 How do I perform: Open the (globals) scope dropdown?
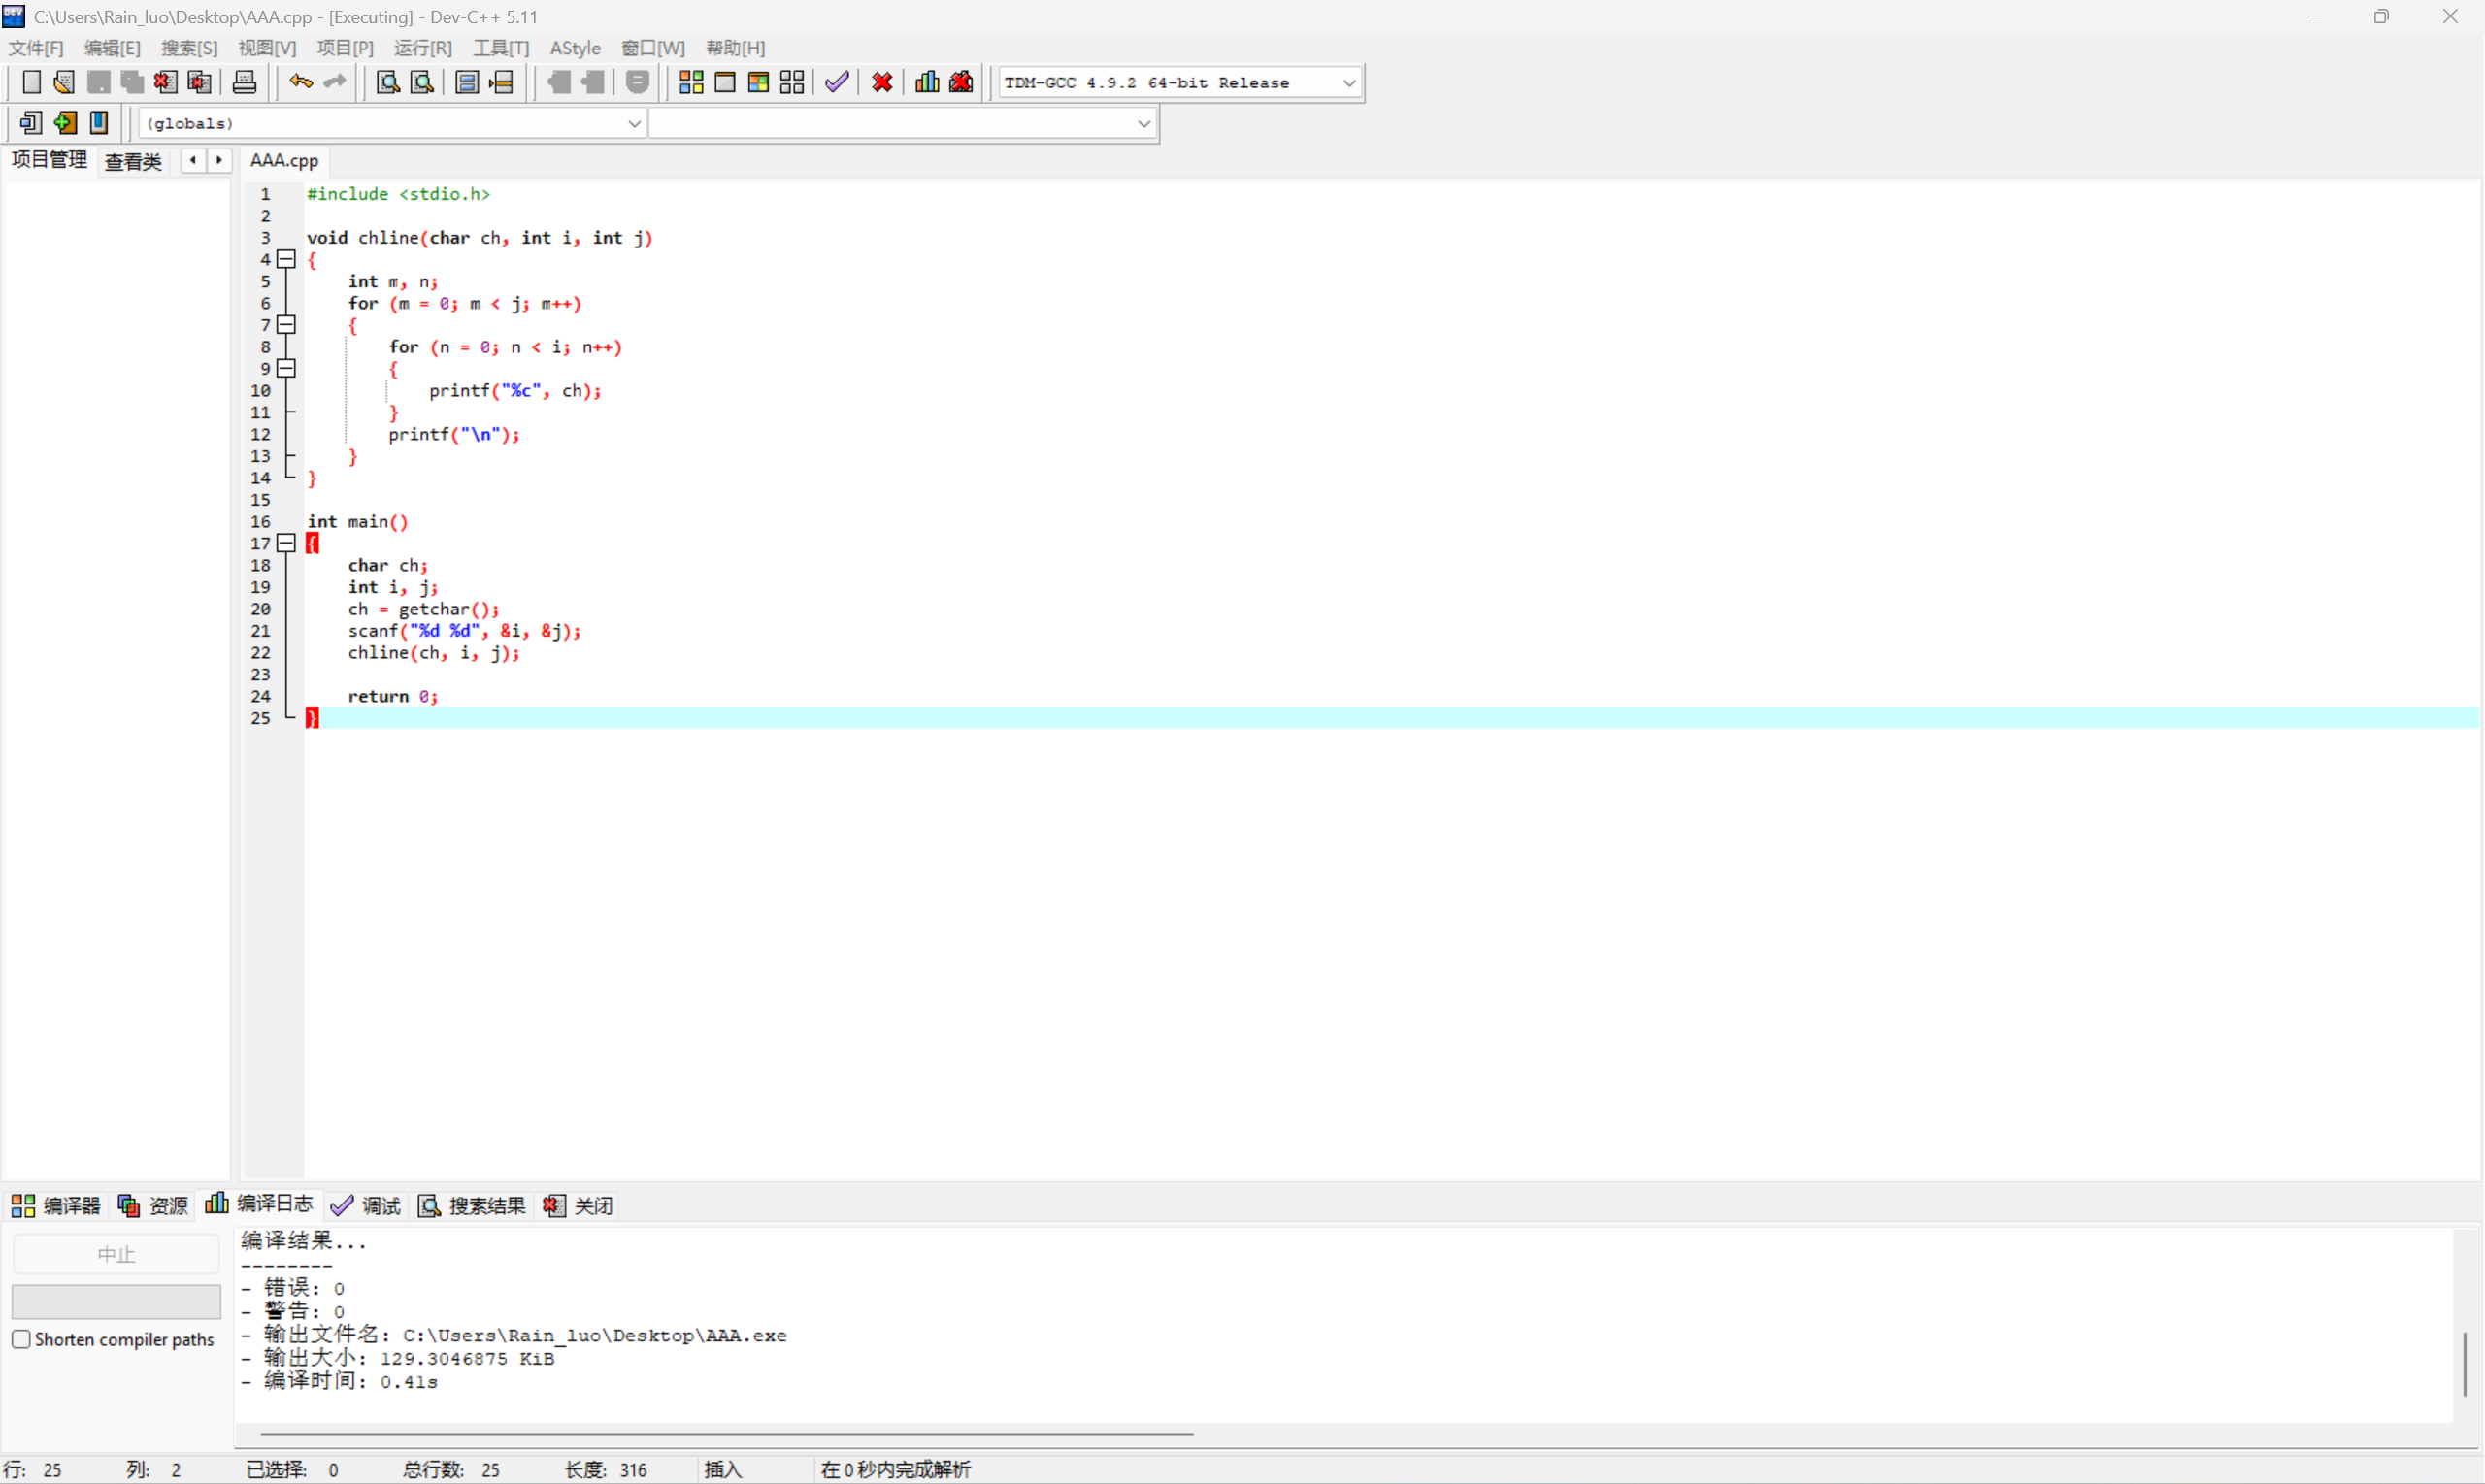pyautogui.click(x=633, y=123)
